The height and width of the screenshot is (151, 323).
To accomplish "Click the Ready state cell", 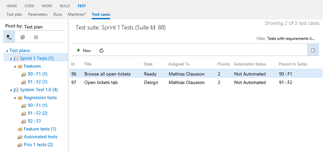I will pos(150,74).
